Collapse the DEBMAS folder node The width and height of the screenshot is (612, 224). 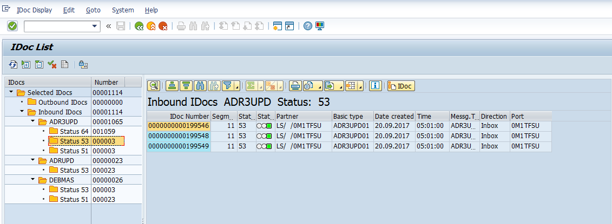(33, 180)
